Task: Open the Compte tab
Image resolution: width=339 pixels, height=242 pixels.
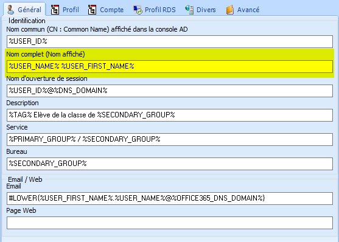Action: (106, 10)
